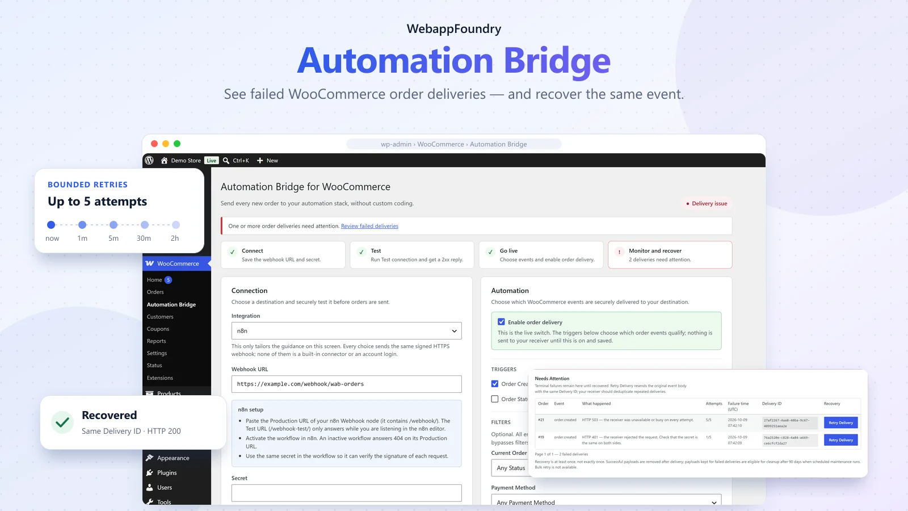Open the search magnifier icon (Ctrl+K)
The width and height of the screenshot is (908, 511).
[x=226, y=161]
